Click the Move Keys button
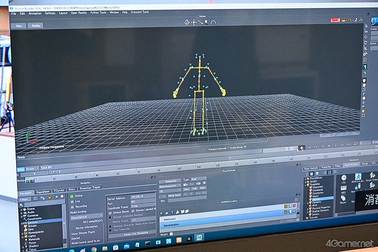Screen dimensions: 378x252 174,195
